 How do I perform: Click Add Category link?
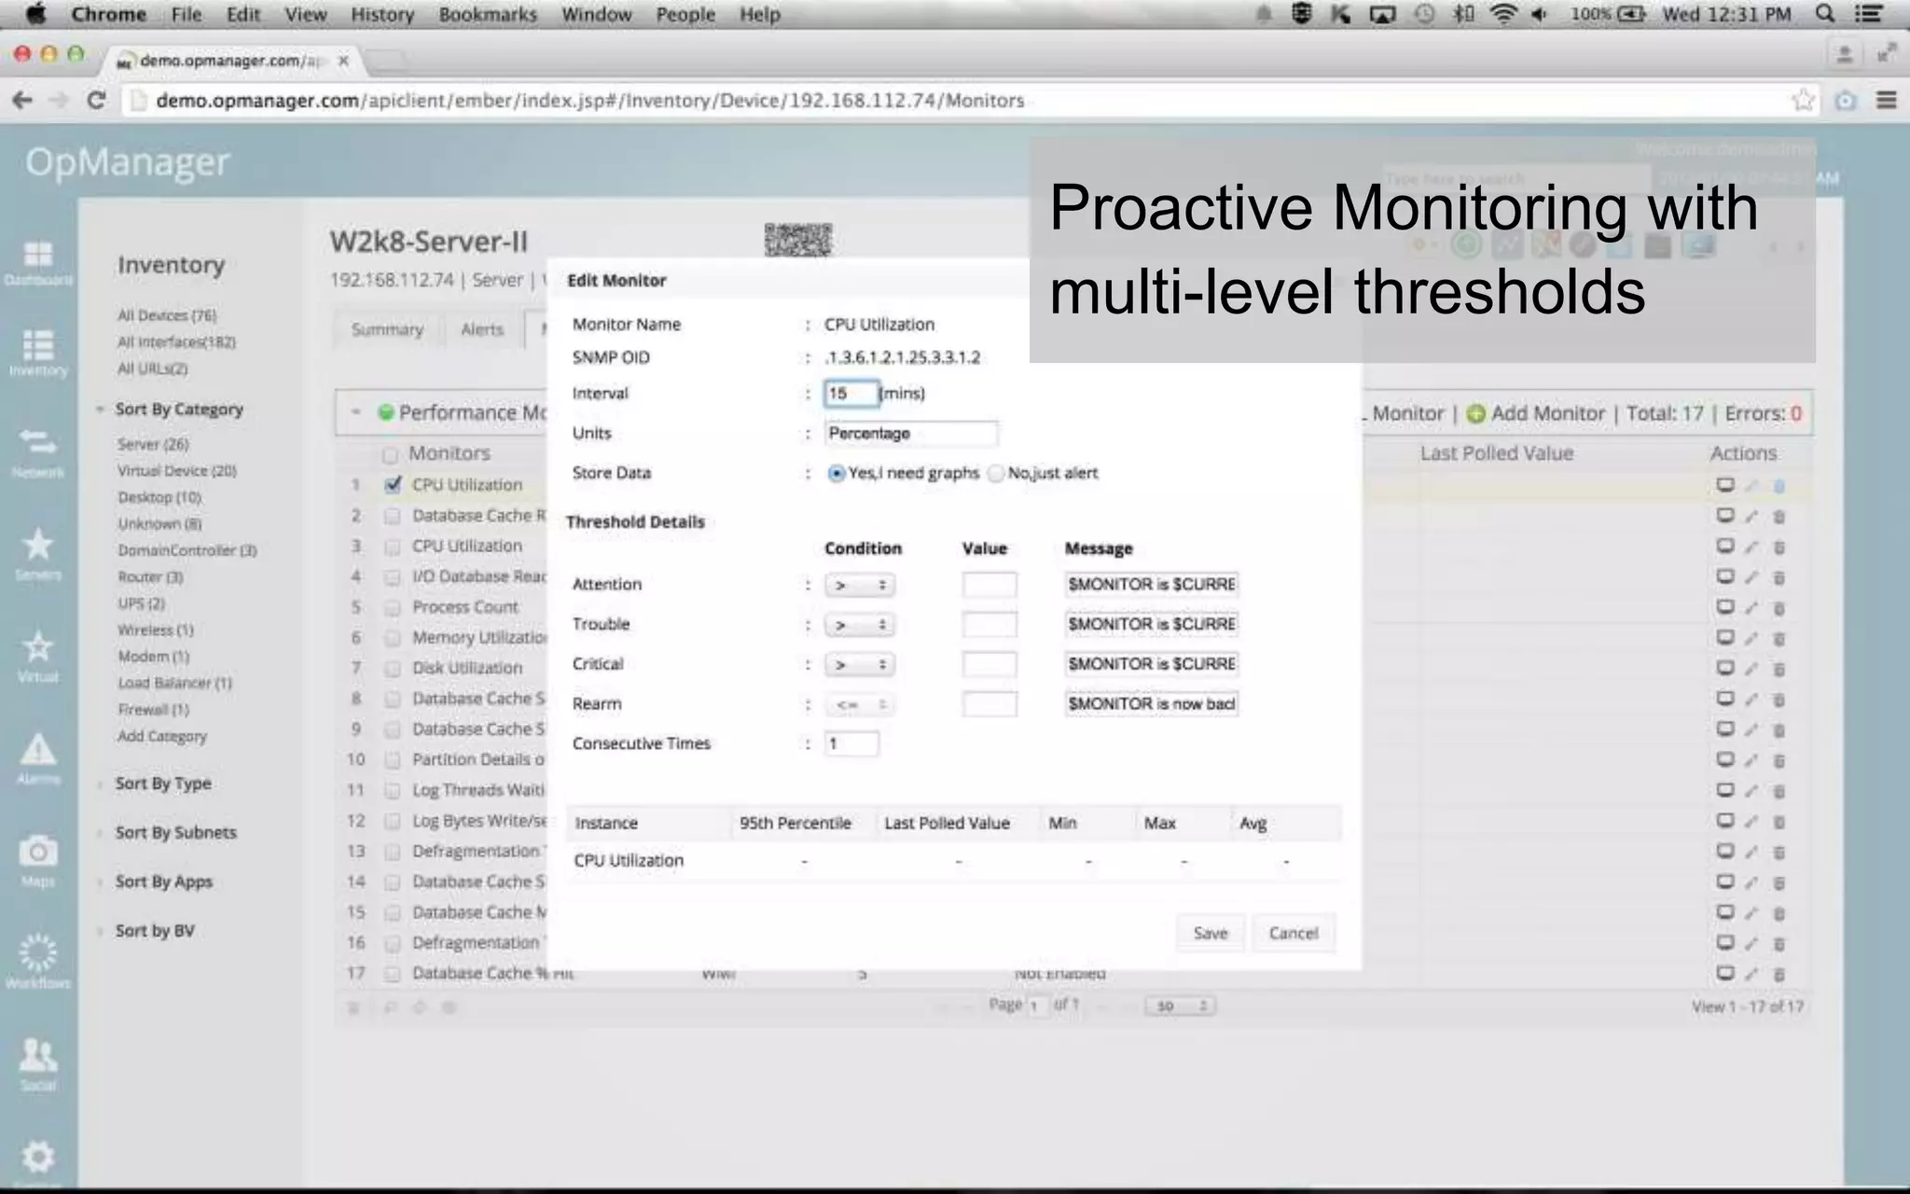(162, 736)
